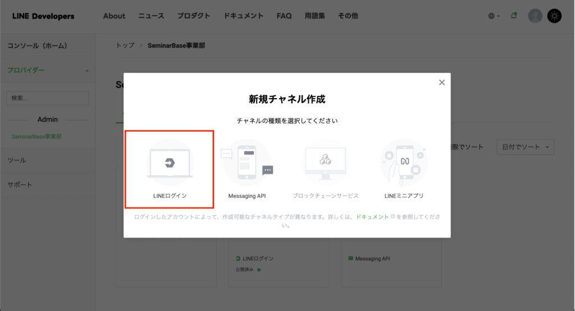
Task: Open the ドキュメント menu in header
Action: pos(243,16)
